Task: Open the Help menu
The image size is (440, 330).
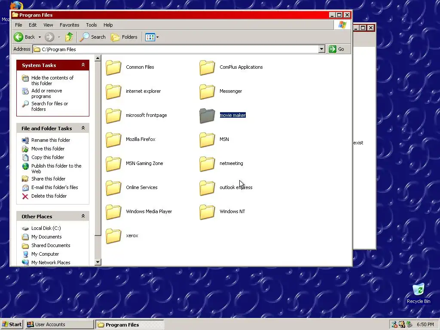Action: pyautogui.click(x=108, y=25)
